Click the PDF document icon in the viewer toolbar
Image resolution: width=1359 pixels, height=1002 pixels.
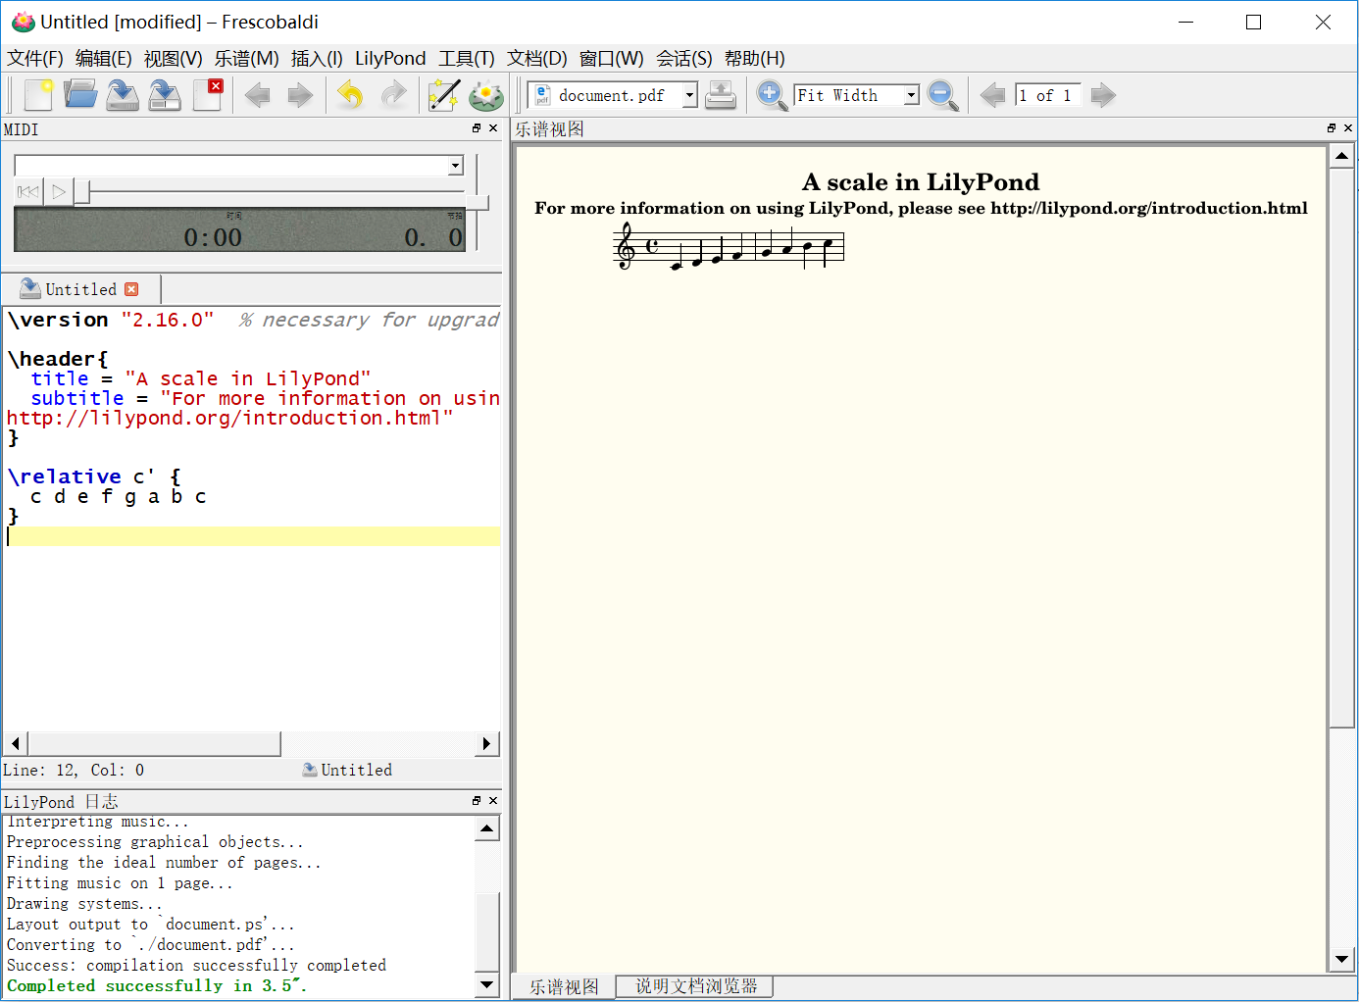coord(542,95)
